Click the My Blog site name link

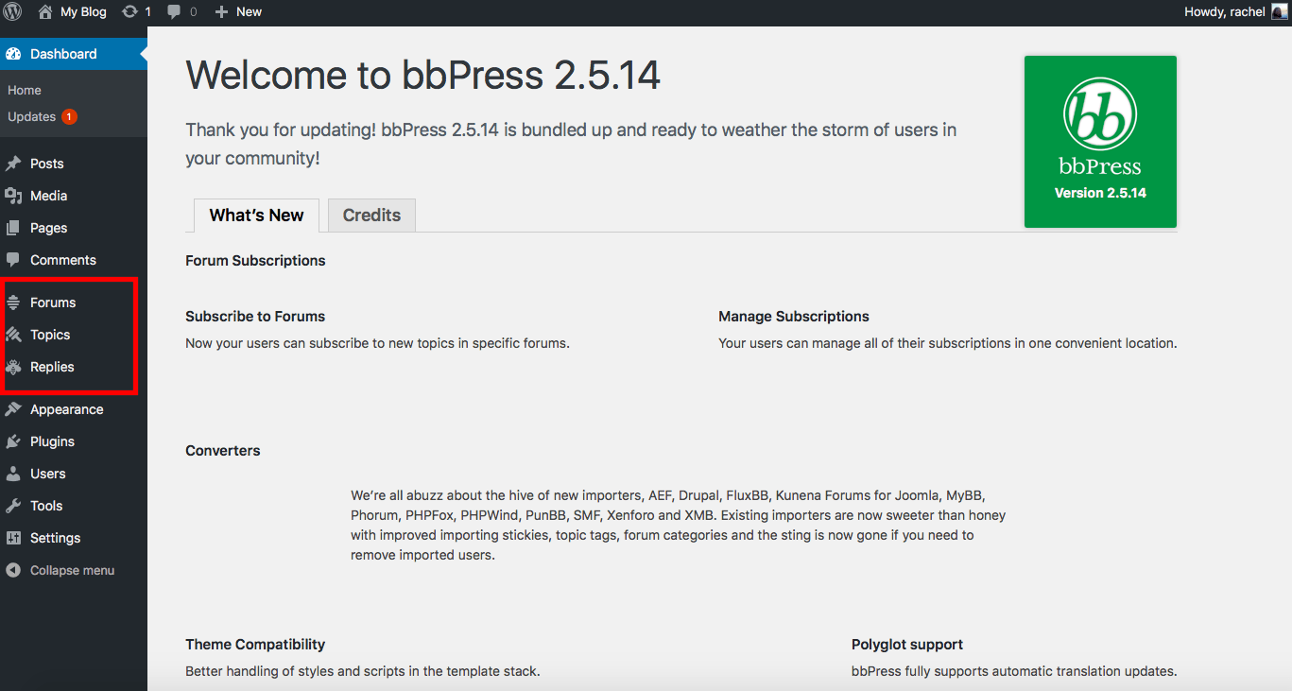click(x=83, y=12)
